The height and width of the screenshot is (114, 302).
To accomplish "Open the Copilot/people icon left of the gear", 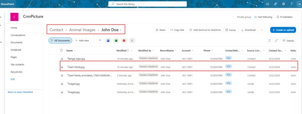I will click(x=276, y=4).
